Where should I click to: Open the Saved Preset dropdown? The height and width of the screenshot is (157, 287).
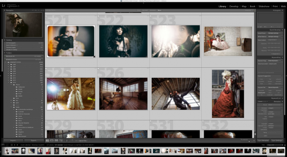(x=274, y=33)
